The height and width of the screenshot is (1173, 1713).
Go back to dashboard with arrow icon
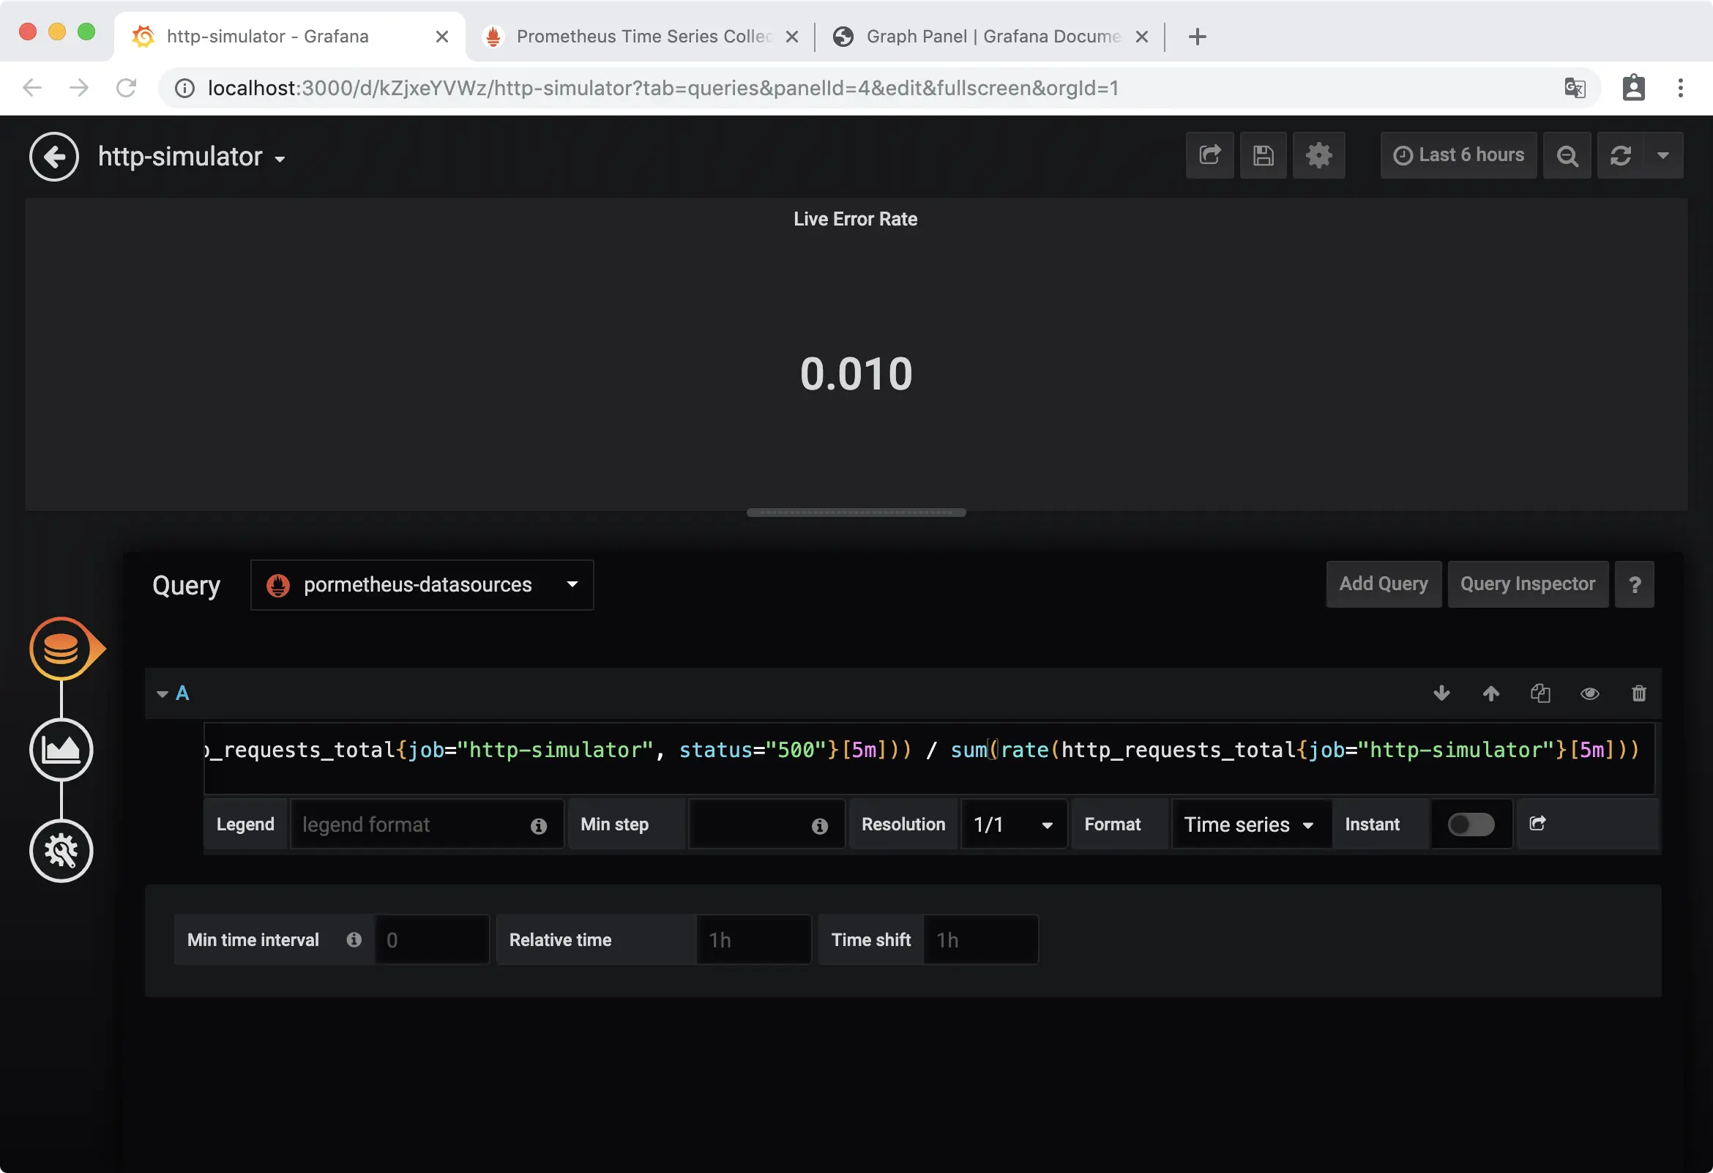54,156
